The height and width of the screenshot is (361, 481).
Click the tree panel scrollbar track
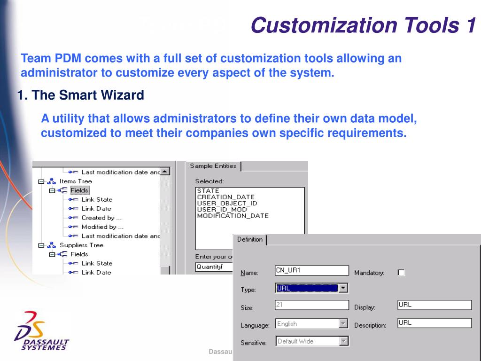click(165, 220)
